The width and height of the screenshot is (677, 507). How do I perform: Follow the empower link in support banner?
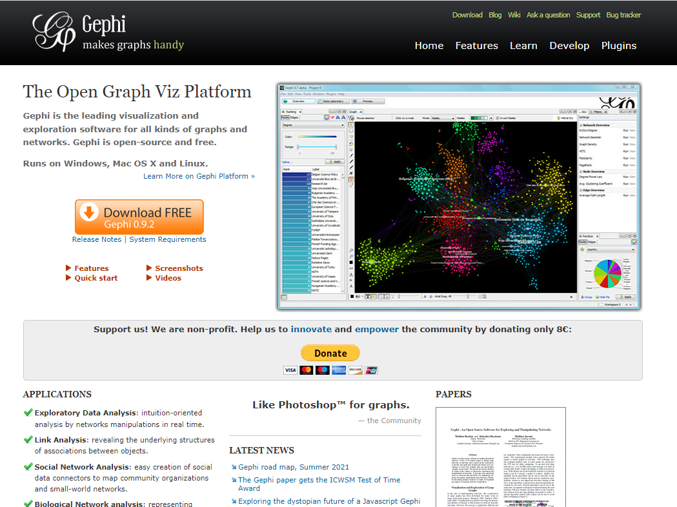tap(376, 329)
